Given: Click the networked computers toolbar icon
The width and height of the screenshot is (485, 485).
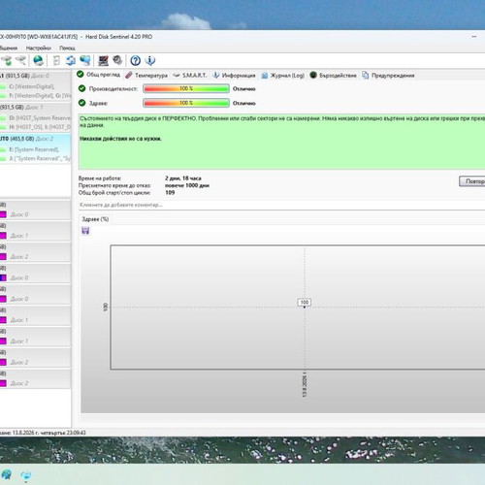Looking at the screenshot, I should click(85, 60).
